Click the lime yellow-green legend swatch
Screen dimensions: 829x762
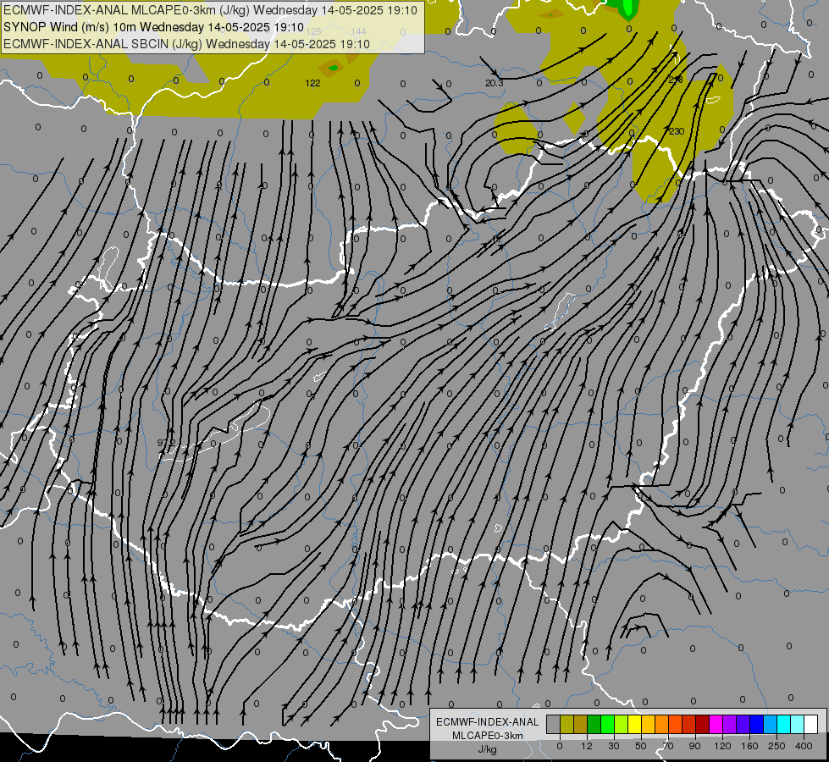click(622, 724)
